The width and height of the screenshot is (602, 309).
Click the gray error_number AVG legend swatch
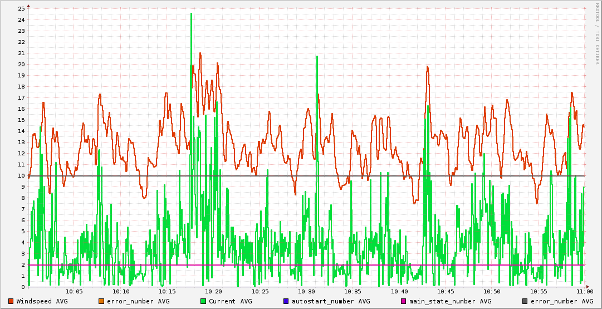click(525, 301)
